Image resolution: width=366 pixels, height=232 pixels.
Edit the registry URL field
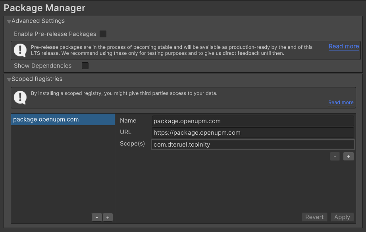(253, 132)
